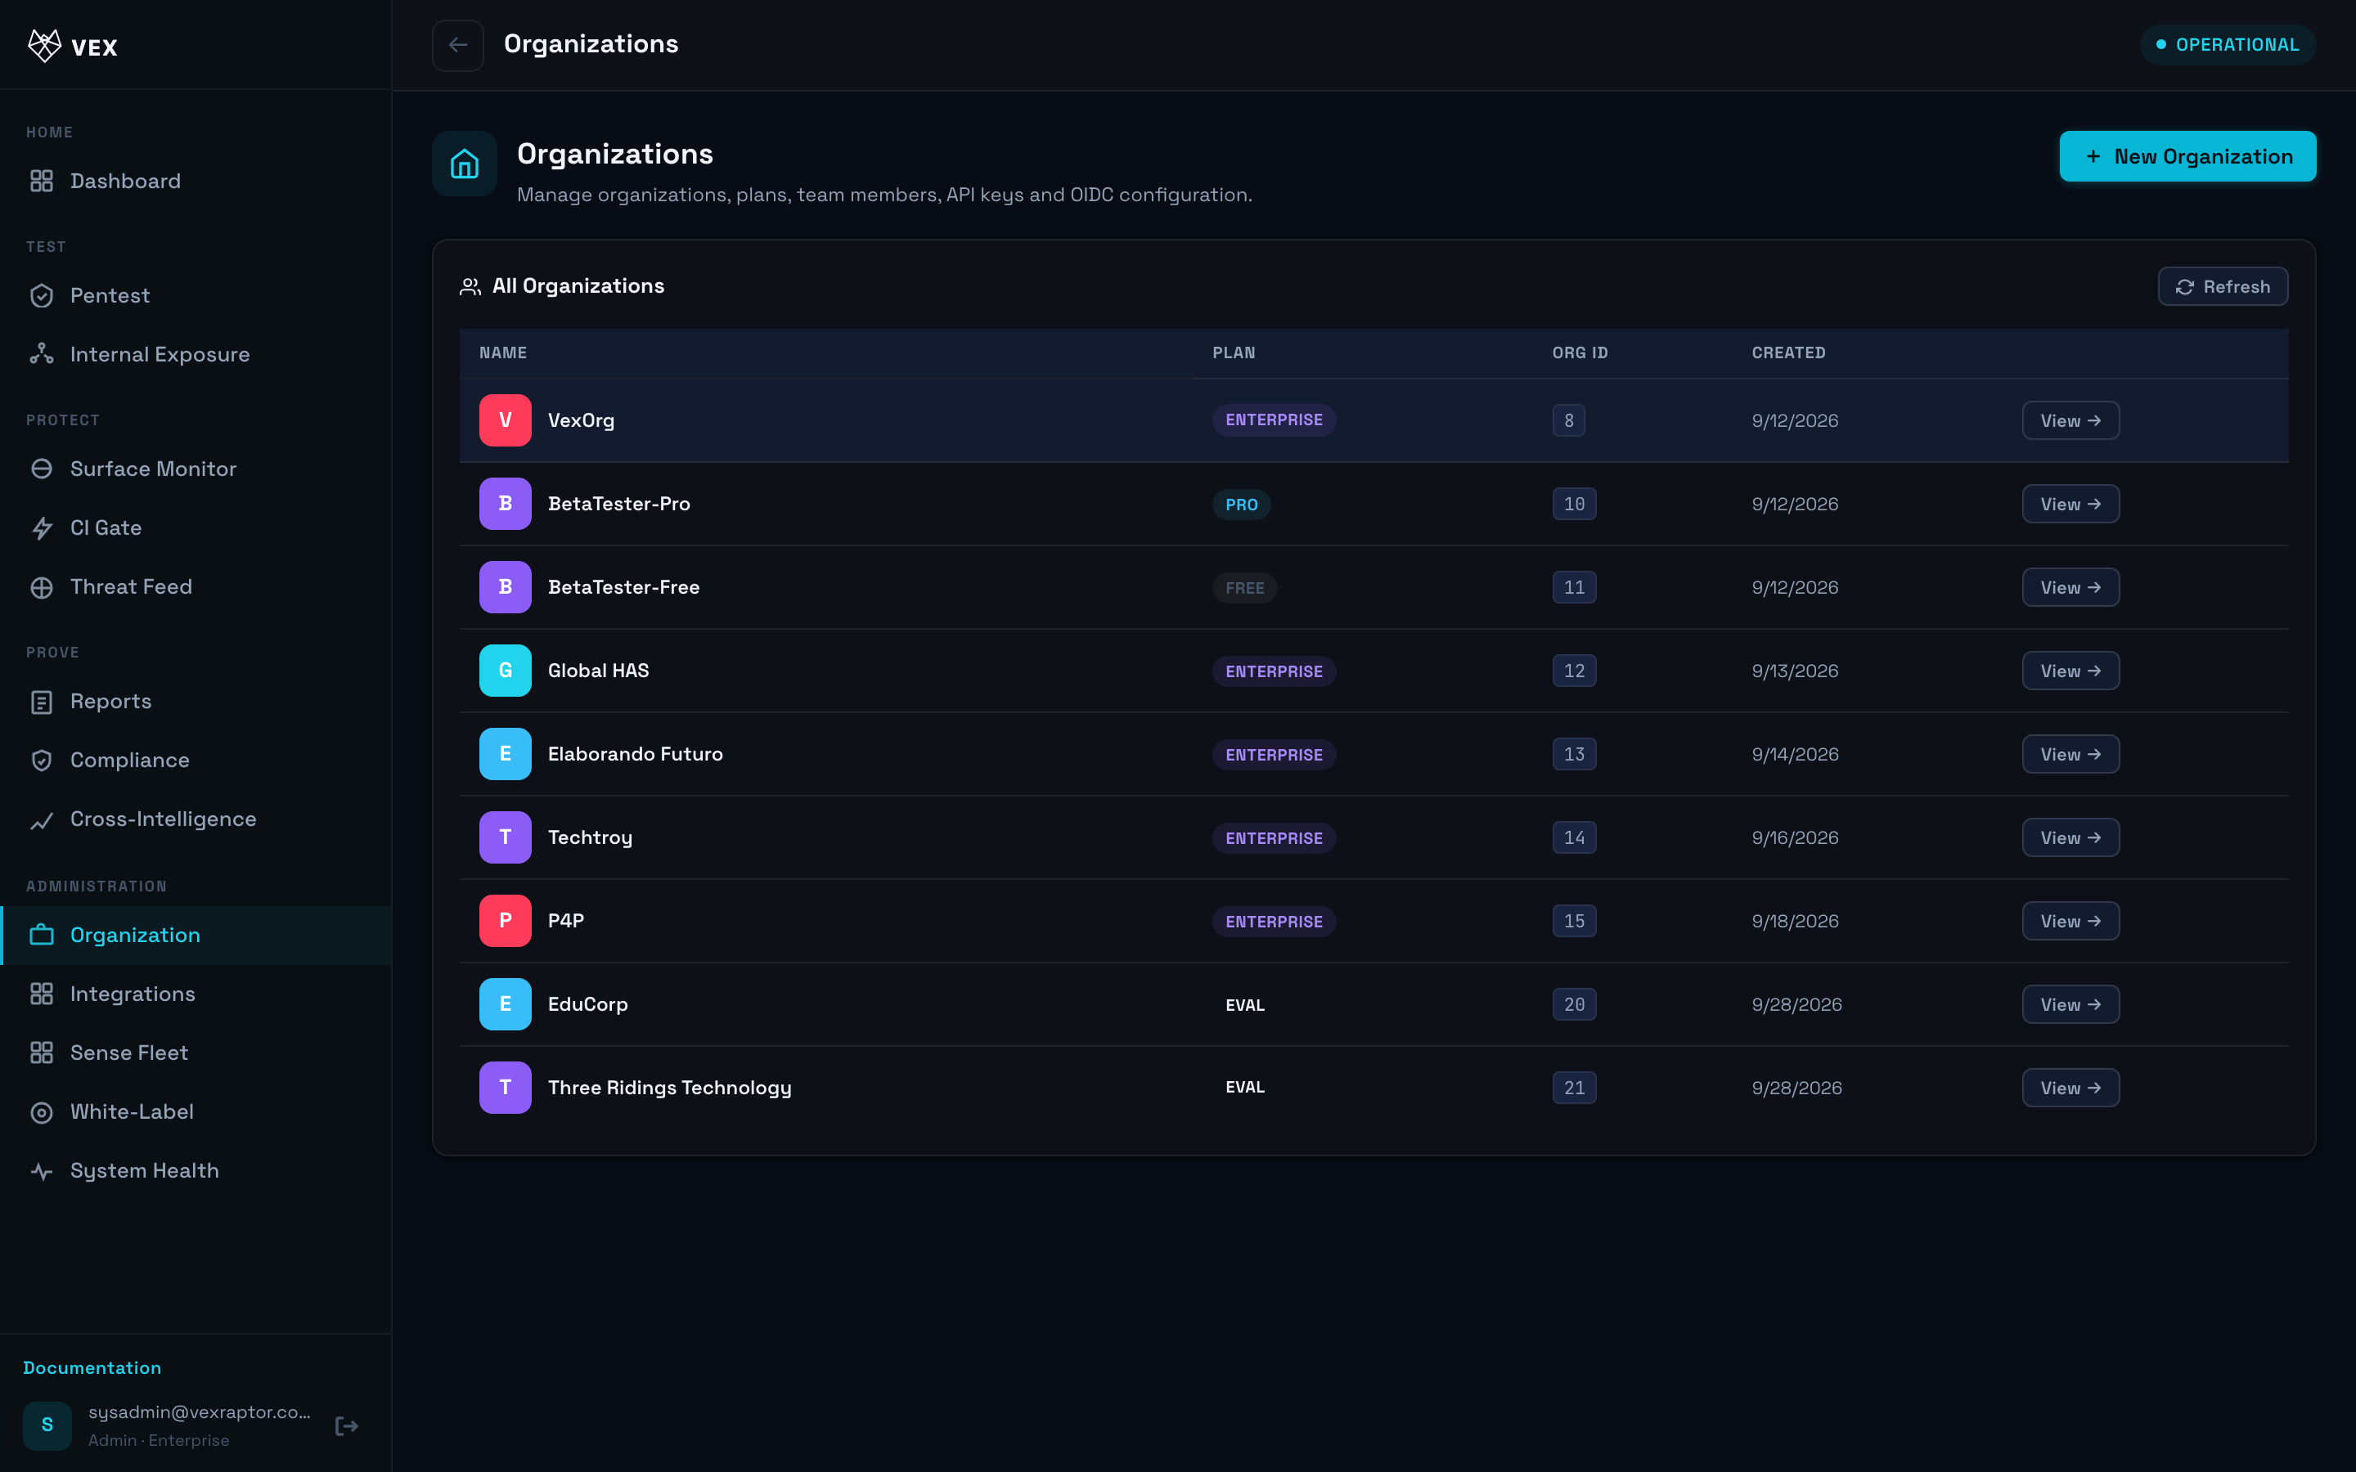Screen dimensions: 2356x1472
Task: Click the White-Label target icon
Action: point(41,1112)
